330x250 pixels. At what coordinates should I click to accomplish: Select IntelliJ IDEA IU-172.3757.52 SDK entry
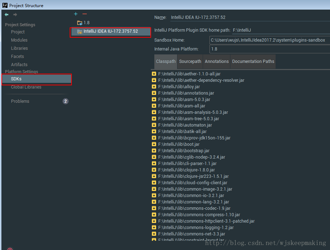[111, 31]
